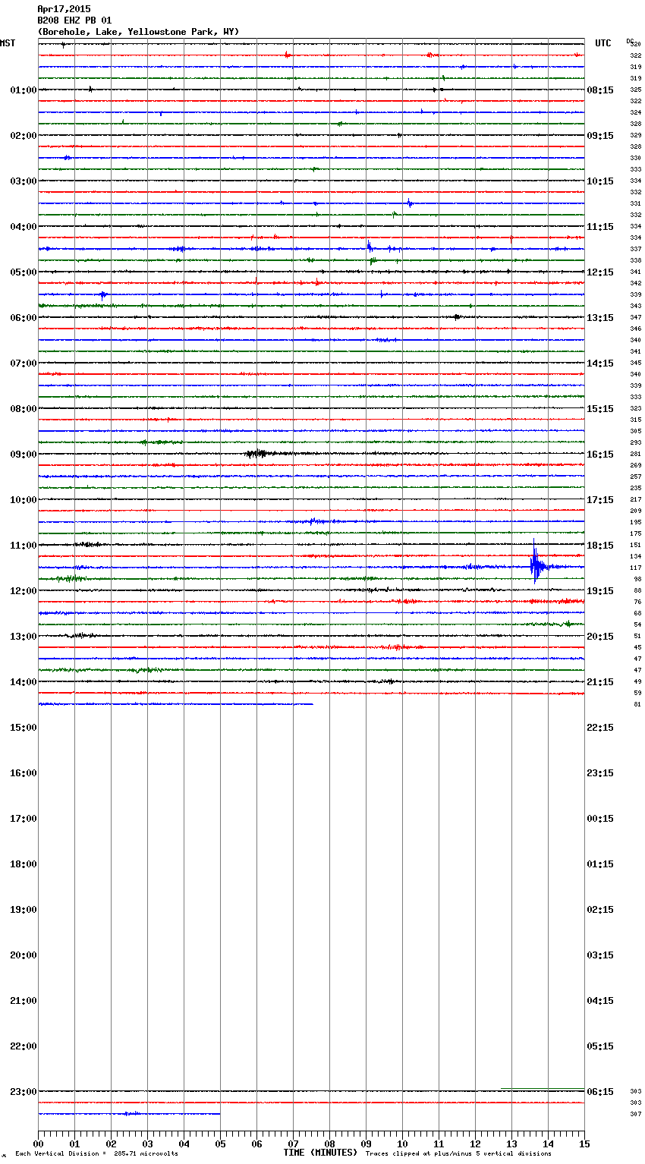Click the DC offset value 281

[636, 455]
